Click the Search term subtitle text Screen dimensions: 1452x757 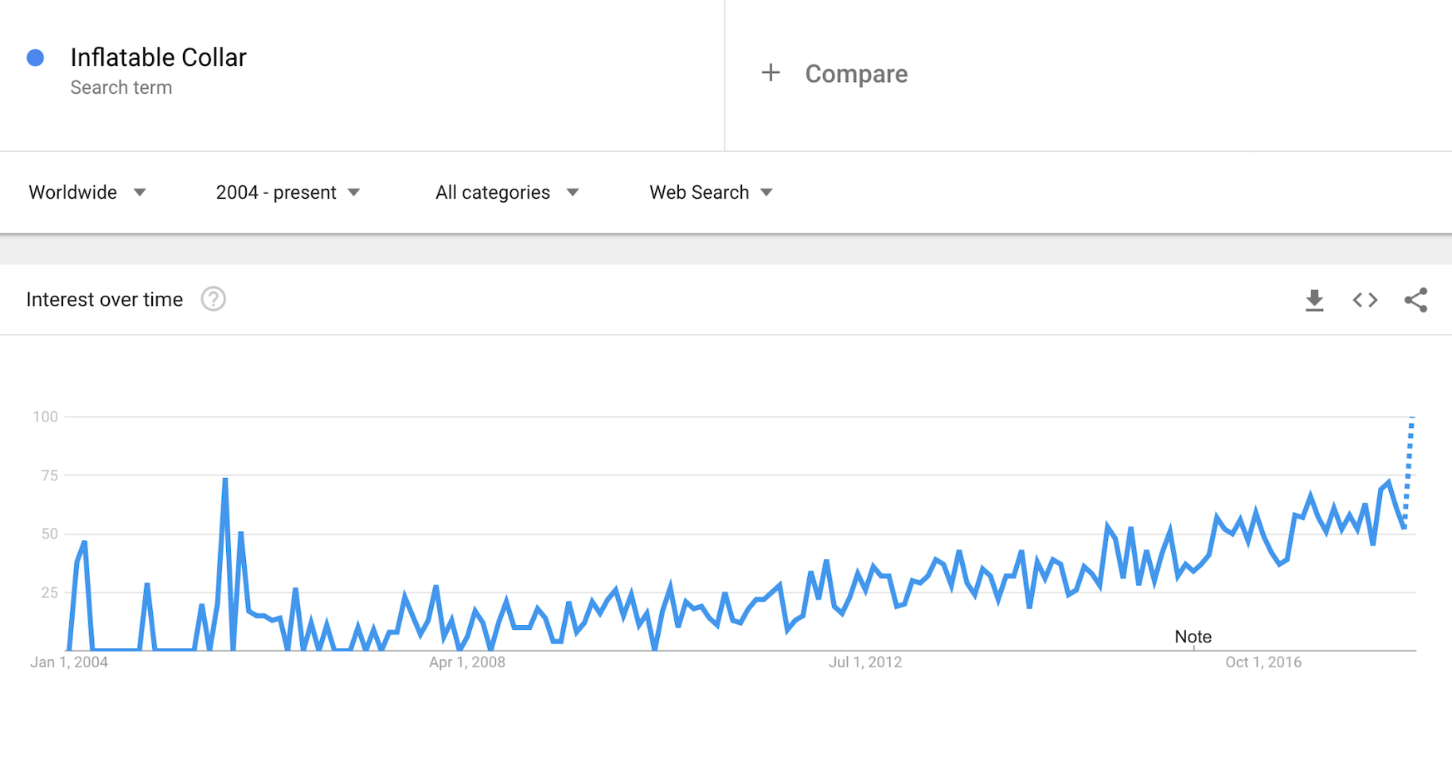pyautogui.click(x=121, y=87)
